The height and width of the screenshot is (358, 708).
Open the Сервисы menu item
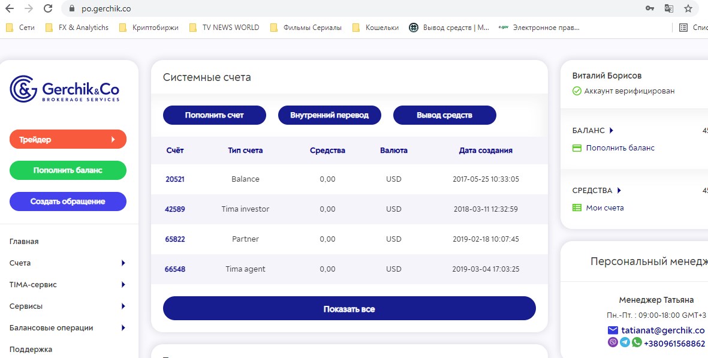click(26, 306)
